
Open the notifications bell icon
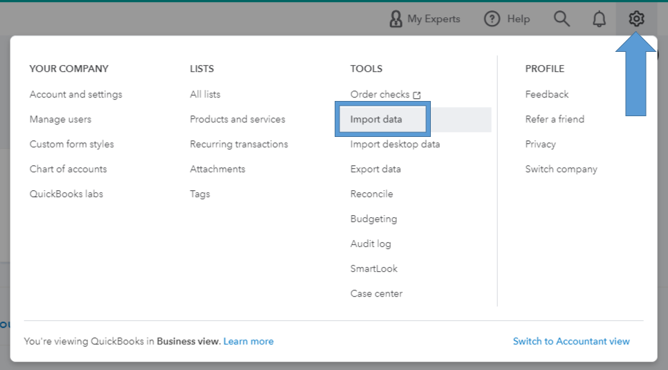tap(600, 19)
